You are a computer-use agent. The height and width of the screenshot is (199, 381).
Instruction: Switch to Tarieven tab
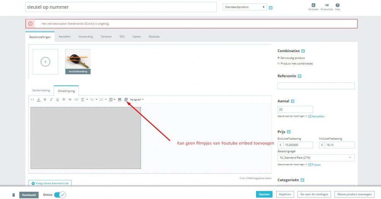coord(106,36)
